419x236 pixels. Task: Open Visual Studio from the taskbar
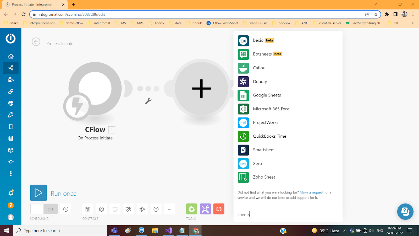point(168,230)
